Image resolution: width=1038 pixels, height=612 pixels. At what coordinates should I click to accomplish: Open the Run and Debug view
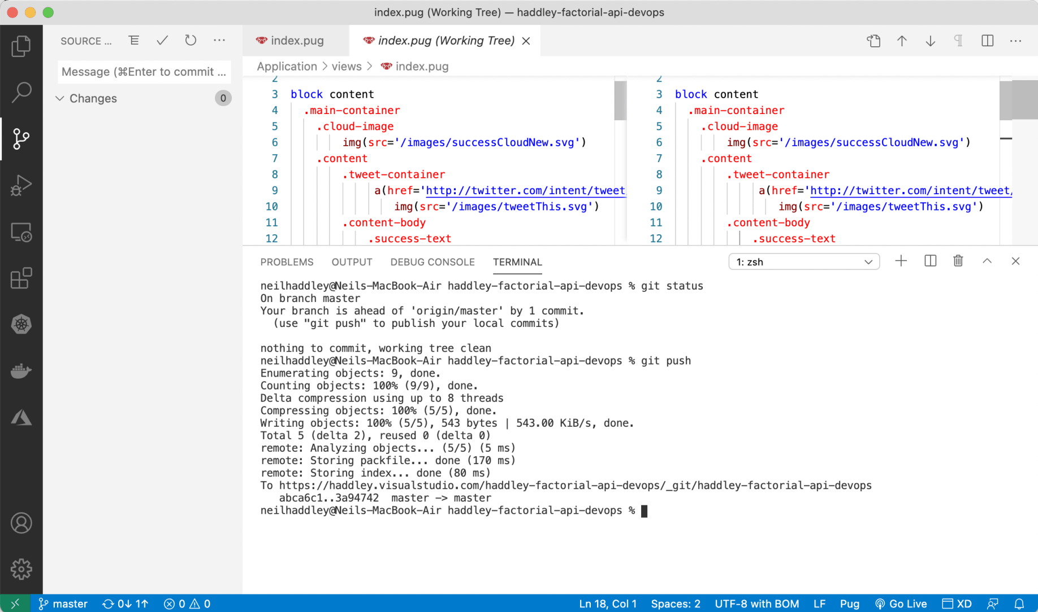(x=21, y=185)
